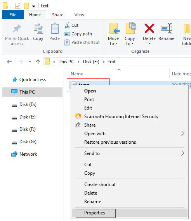Image resolution: width=191 pixels, height=221 pixels.
Task: Open the Move to folder icon
Action: (114, 29)
